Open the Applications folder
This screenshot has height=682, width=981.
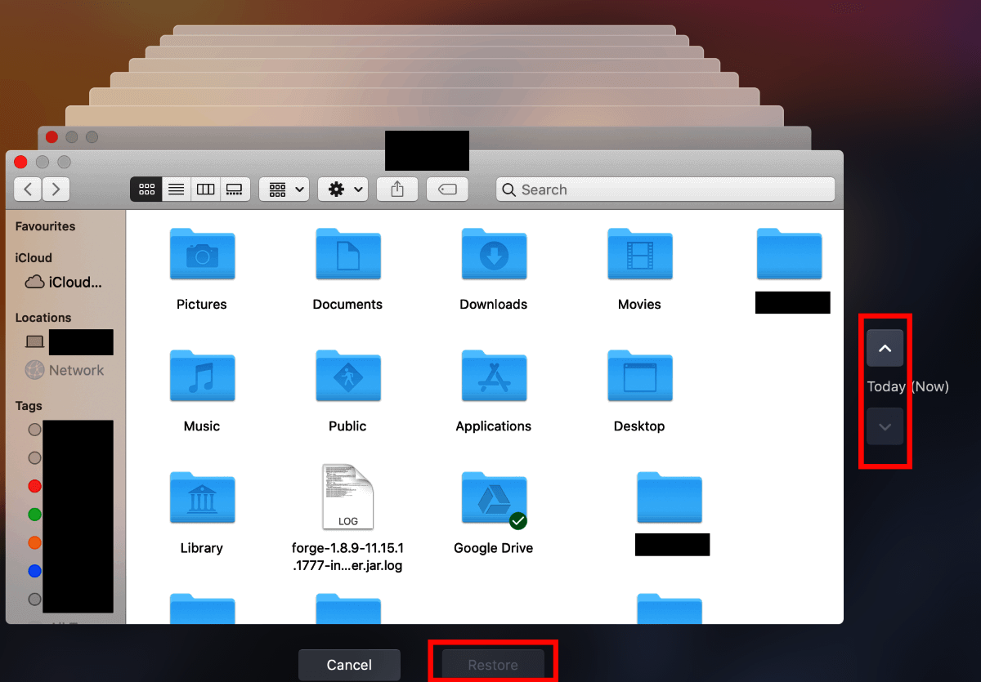pyautogui.click(x=493, y=377)
